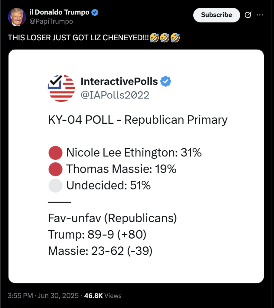Open the embedded poll image
Viewport: 274px width, 308px height.
tap(136, 166)
